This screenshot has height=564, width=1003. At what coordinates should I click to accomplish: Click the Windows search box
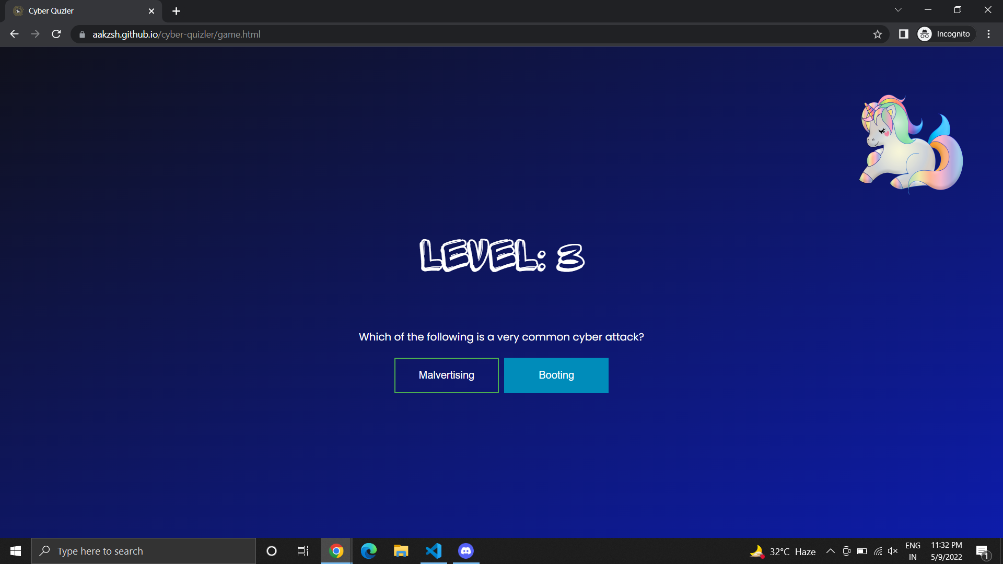pos(144,551)
